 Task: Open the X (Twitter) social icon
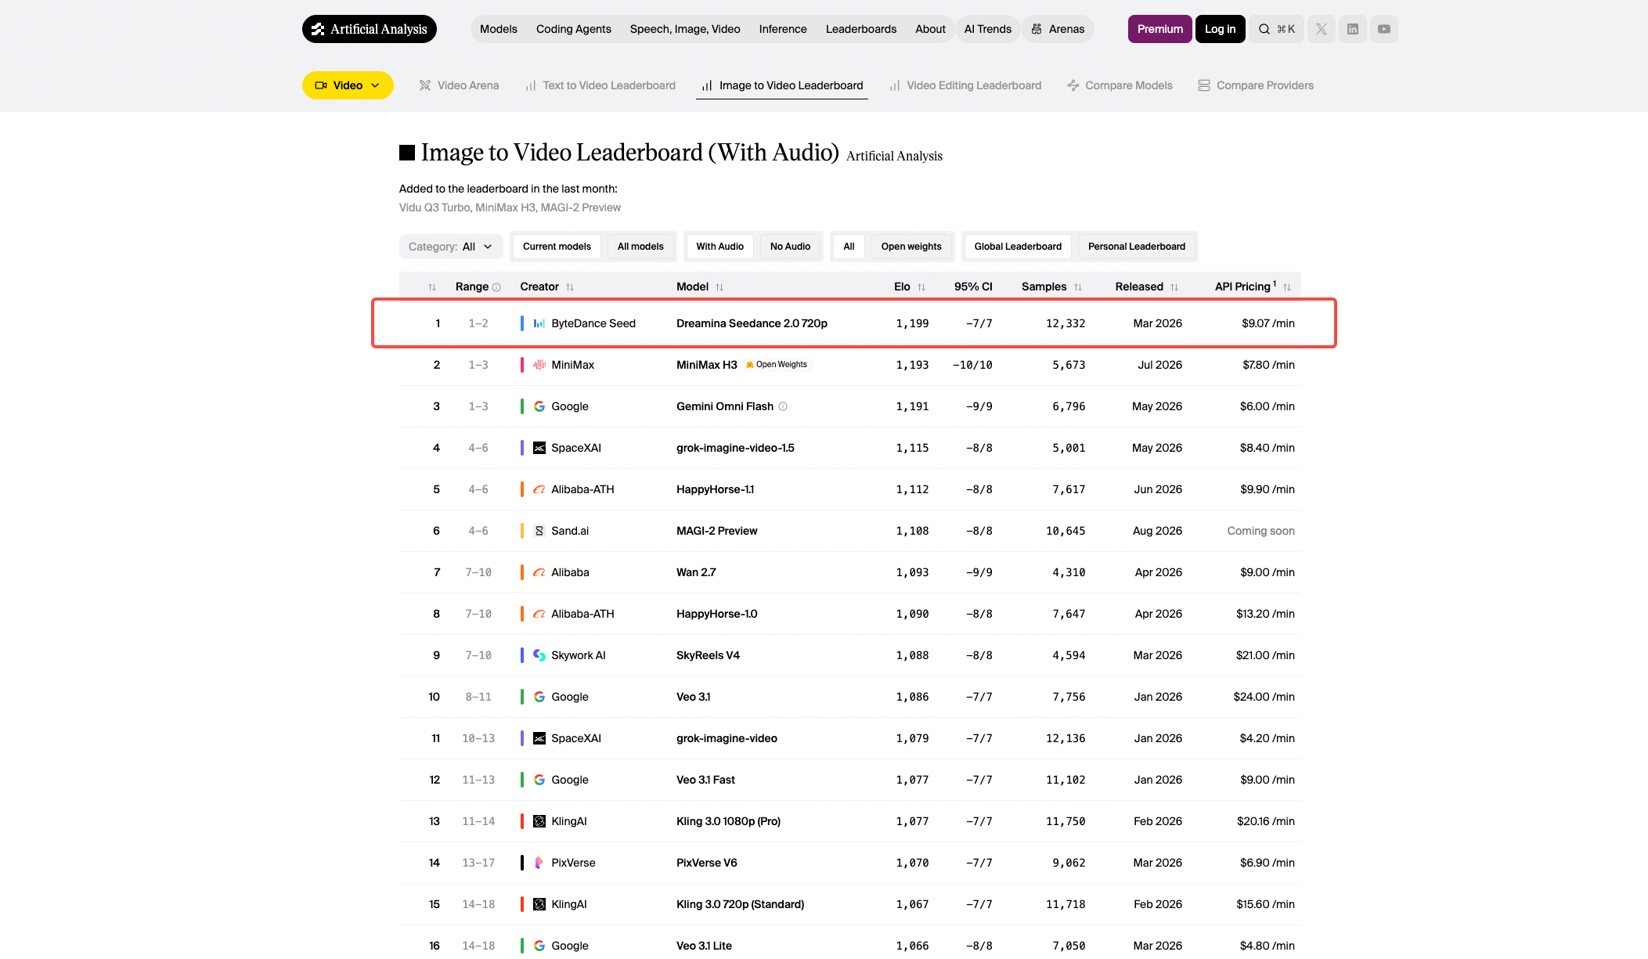(x=1322, y=29)
